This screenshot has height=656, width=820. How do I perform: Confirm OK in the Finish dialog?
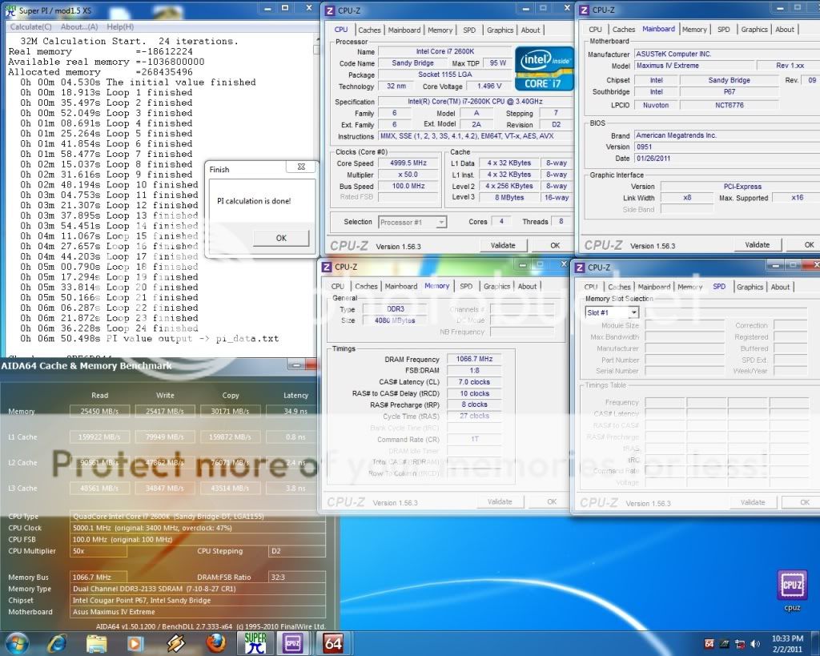tap(281, 238)
